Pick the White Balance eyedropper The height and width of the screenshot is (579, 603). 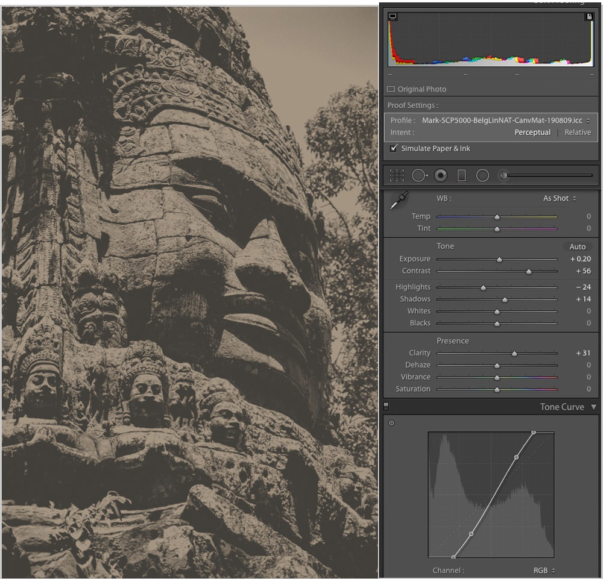click(399, 201)
